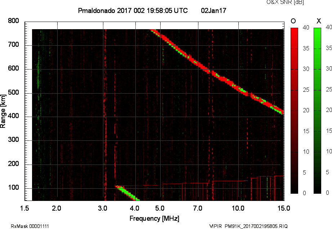Click the 600 range tick label
Screen dimensions: 332x229
(x=14, y=68)
